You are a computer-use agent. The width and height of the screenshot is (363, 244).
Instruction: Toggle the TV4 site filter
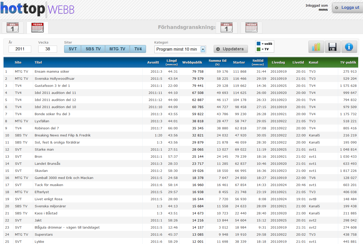pyautogui.click(x=138, y=49)
